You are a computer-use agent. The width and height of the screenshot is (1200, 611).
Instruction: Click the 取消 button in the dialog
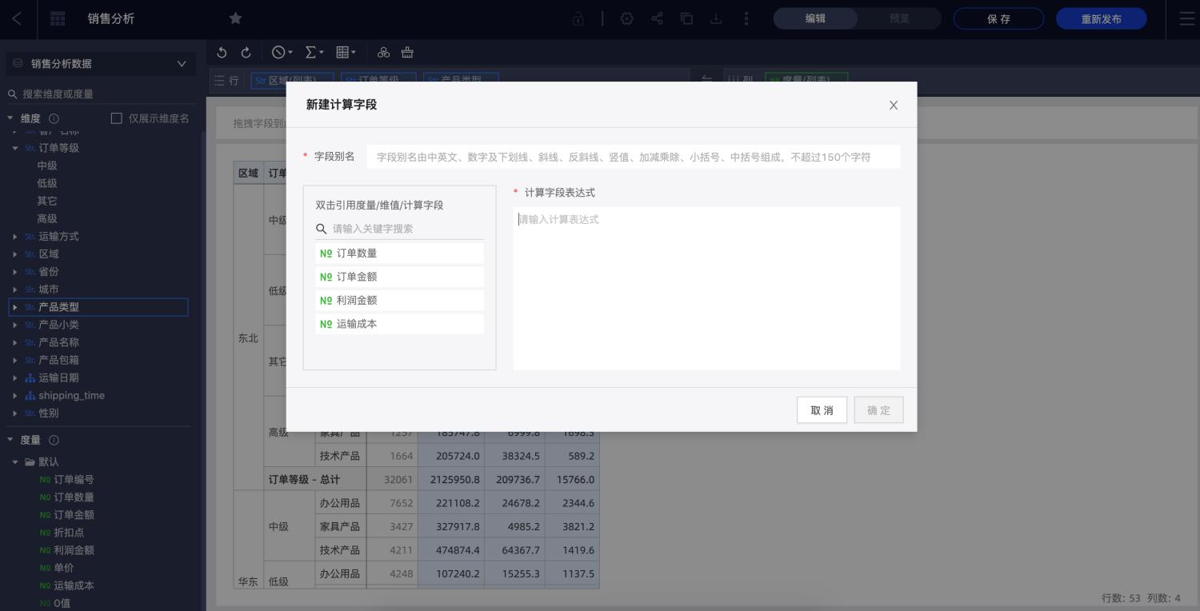[x=822, y=409]
